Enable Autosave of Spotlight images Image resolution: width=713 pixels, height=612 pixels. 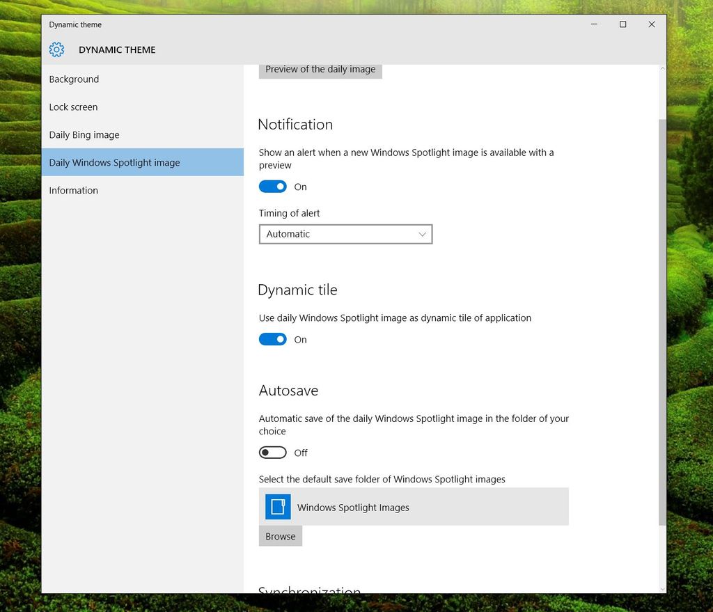click(x=272, y=452)
